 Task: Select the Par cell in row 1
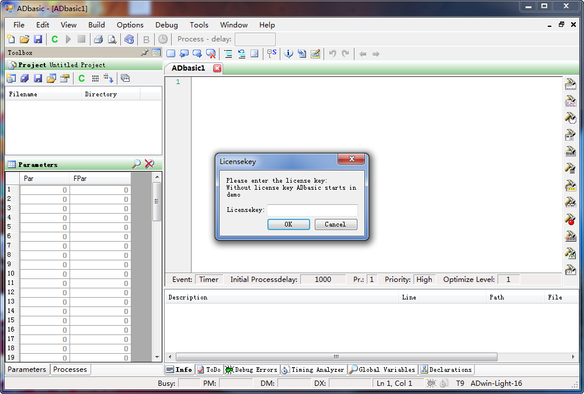pos(45,190)
